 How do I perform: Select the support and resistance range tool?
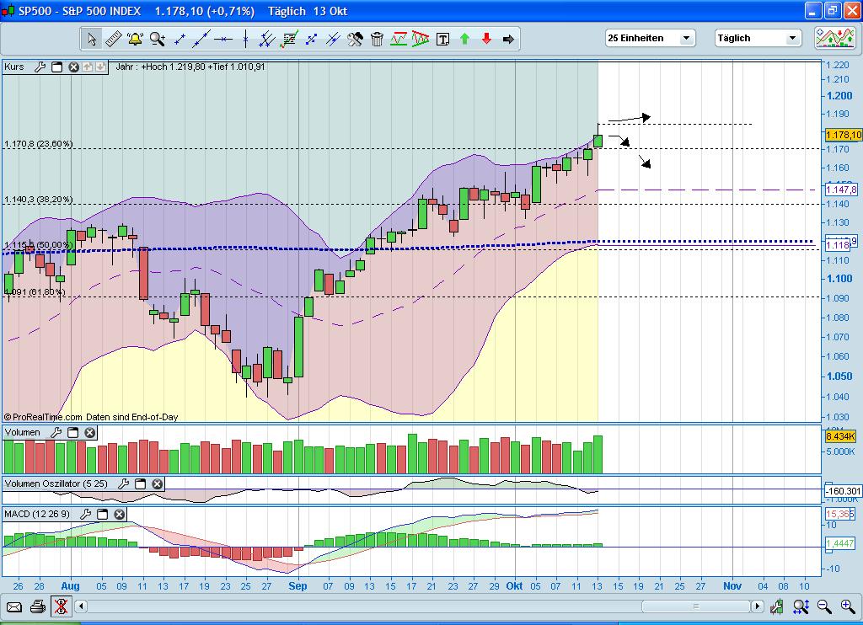(x=399, y=39)
